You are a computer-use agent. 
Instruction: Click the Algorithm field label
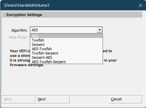(x=19, y=30)
